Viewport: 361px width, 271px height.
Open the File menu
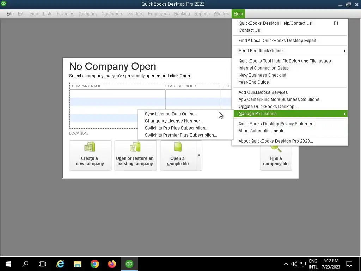[10, 14]
